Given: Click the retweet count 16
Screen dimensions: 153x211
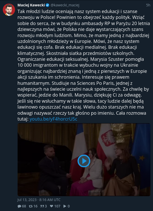Looking at the screenshot, I should (x=35, y=206).
